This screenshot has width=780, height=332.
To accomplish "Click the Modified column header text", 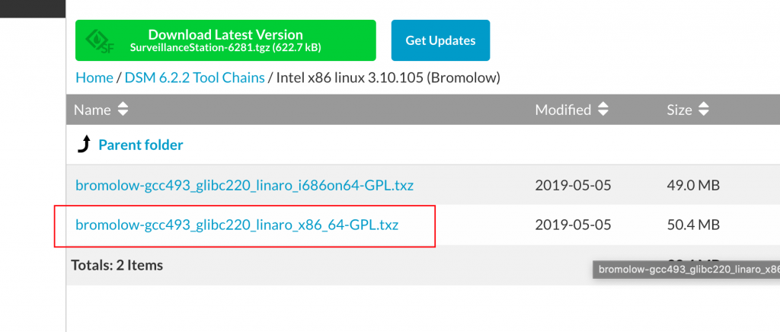I will pos(563,110).
